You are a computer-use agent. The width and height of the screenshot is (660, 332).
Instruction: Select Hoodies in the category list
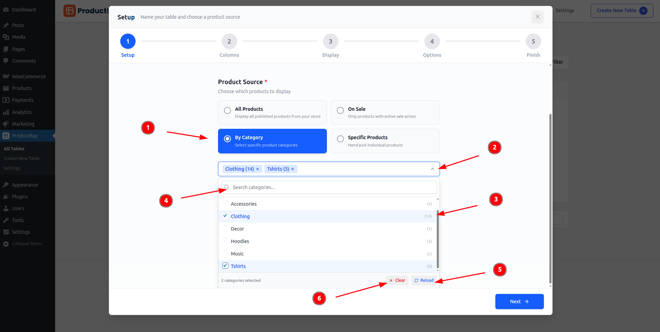coord(240,241)
